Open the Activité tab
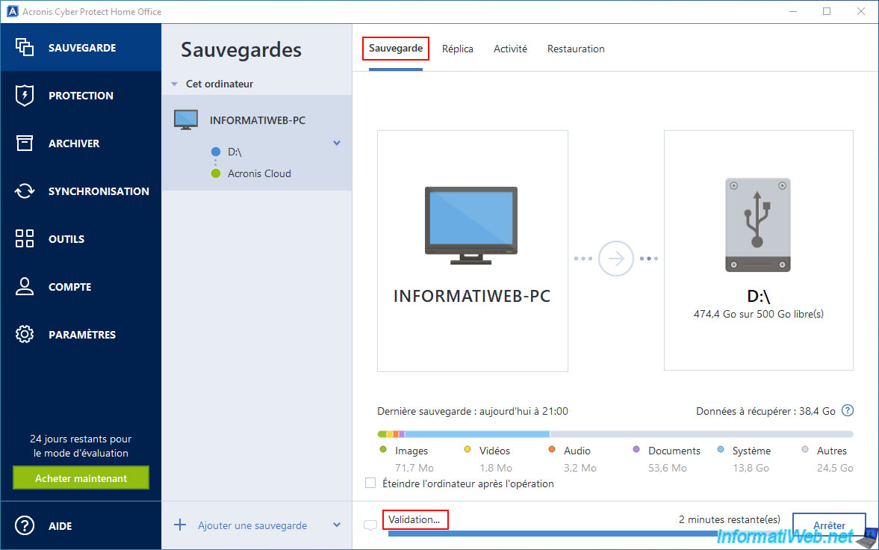Image resolution: width=879 pixels, height=550 pixels. click(x=510, y=49)
